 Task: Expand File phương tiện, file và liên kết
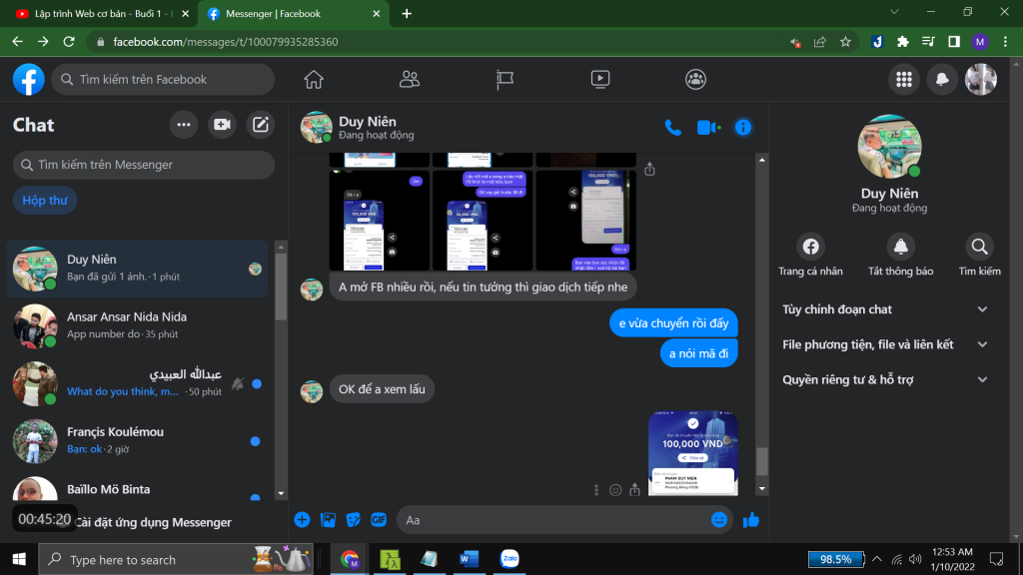pyautogui.click(x=885, y=344)
